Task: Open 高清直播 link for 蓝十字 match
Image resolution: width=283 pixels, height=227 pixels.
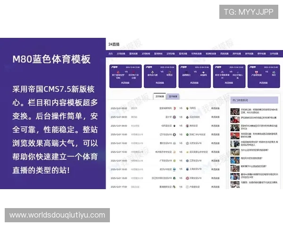Action: click(216, 117)
